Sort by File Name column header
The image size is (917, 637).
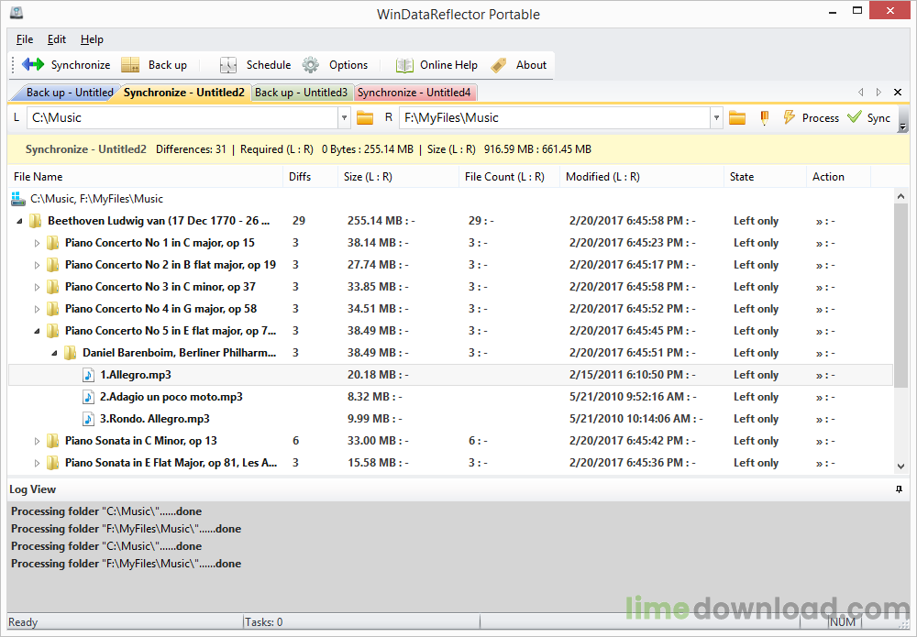(145, 177)
